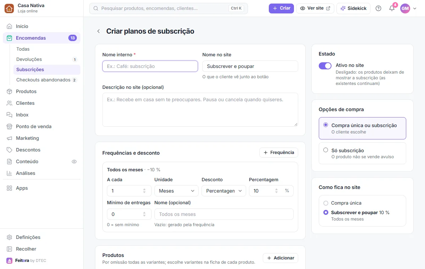Toggle the Ativo no site switch
The width and height of the screenshot is (425, 269).
coord(325,66)
